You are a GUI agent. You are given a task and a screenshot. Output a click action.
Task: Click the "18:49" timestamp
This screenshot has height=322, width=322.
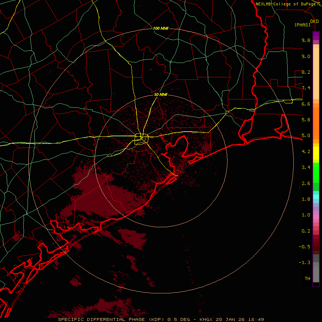tap(256, 319)
